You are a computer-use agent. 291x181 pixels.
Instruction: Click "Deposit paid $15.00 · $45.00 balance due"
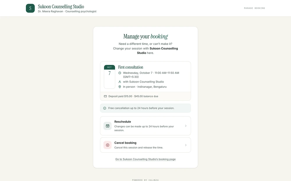(133, 96)
